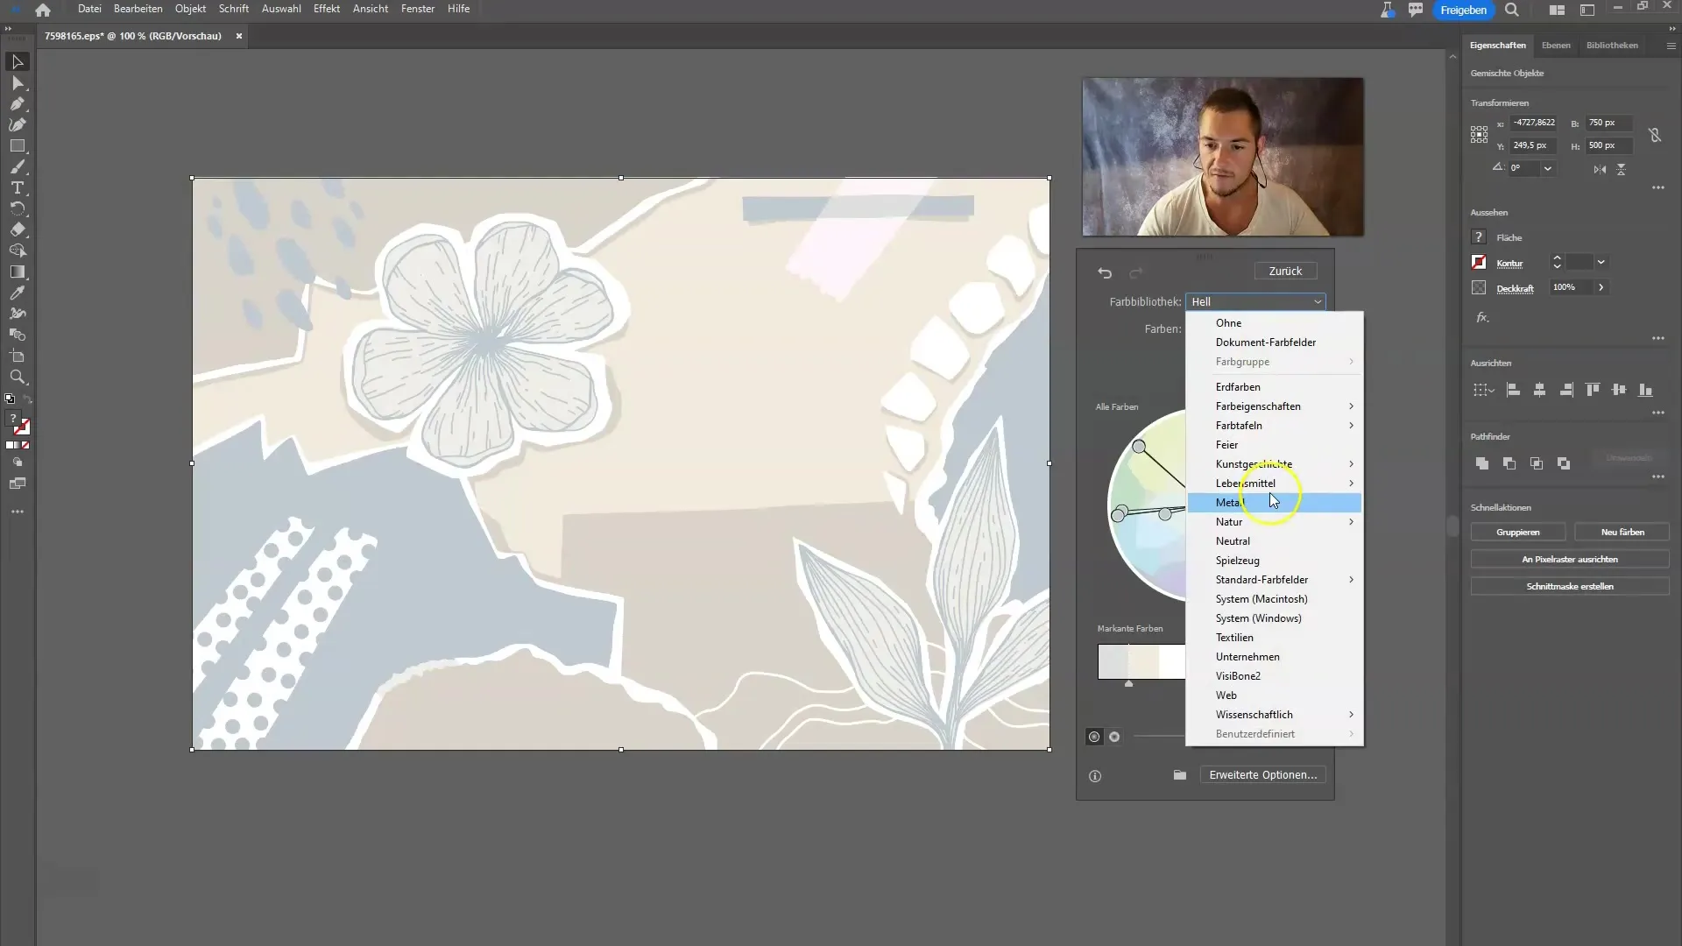Switch to the Bibliotheken tab
The width and height of the screenshot is (1682, 946).
[x=1612, y=46]
